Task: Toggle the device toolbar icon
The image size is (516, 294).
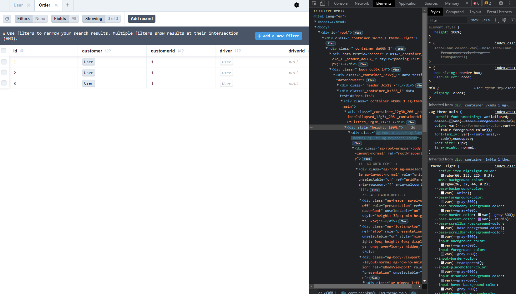Action: tap(322, 3)
